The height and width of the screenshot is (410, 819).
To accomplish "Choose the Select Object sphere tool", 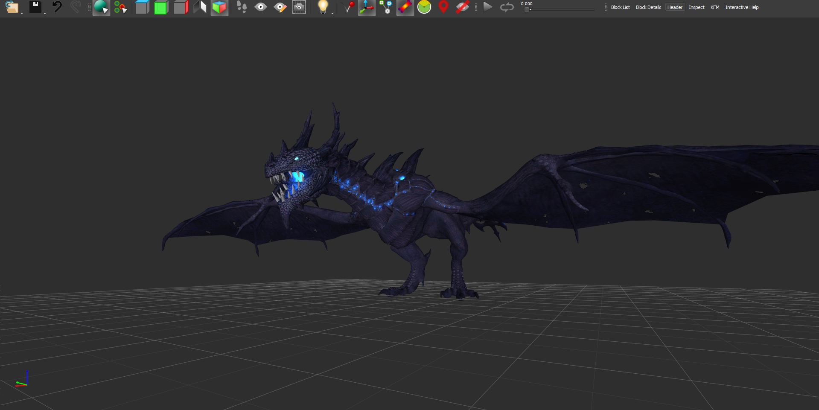I will [x=101, y=7].
